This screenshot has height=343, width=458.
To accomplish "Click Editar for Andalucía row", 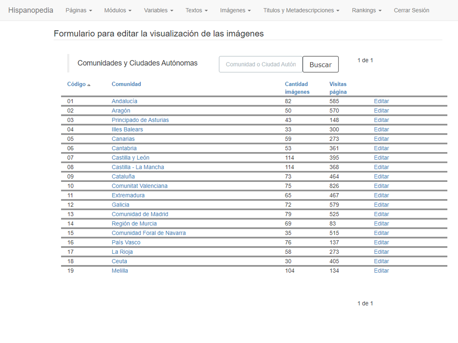I will coord(382,101).
